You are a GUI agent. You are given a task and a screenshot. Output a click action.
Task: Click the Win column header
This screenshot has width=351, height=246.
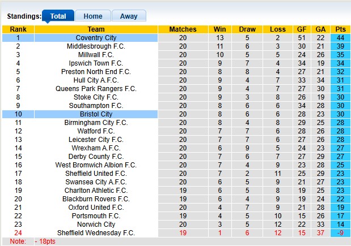219,29
